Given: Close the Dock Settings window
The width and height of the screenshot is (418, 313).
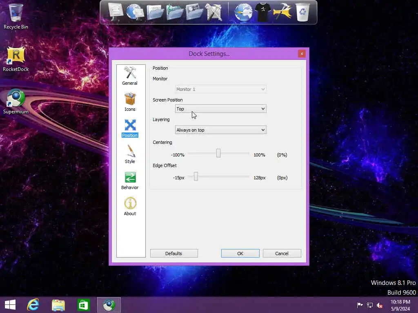Looking at the screenshot, I should [x=302, y=54].
